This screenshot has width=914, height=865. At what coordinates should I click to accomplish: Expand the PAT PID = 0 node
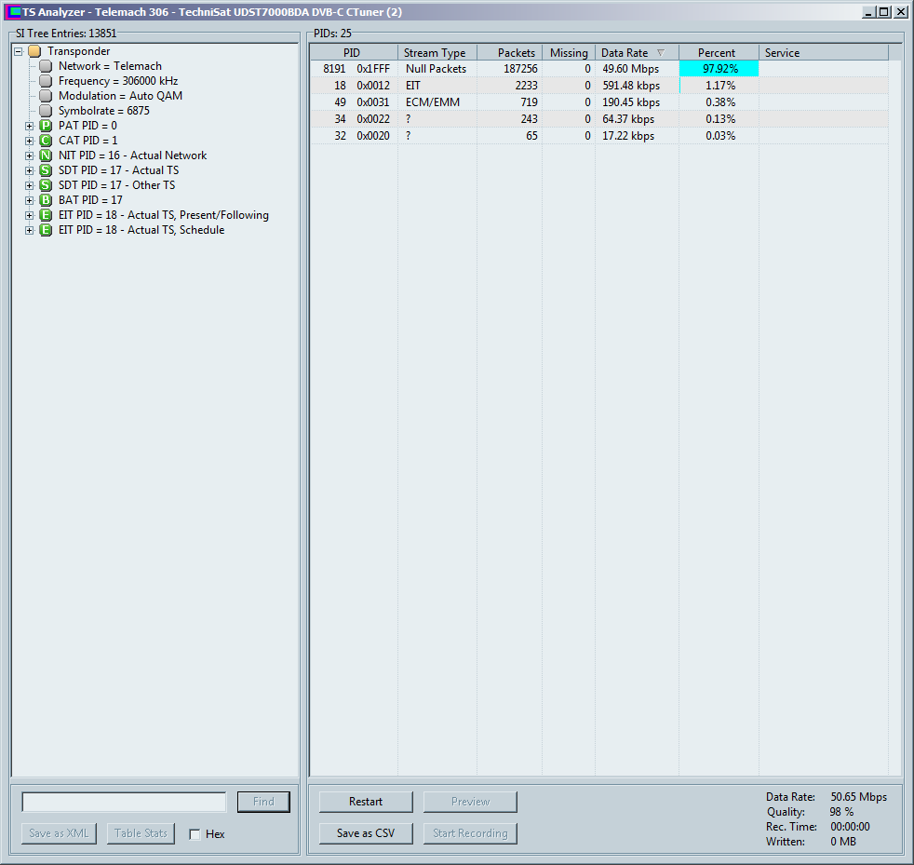point(29,126)
